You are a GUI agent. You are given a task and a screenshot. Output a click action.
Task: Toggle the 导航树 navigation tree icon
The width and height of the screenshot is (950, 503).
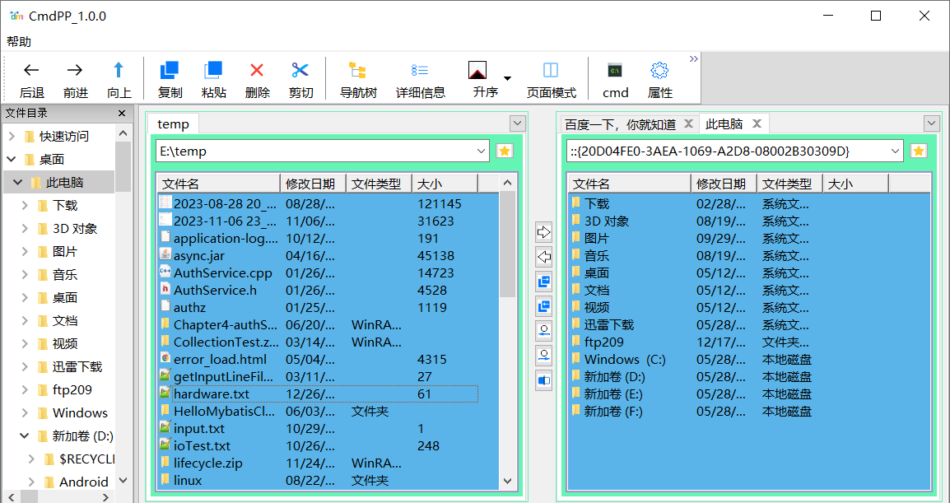(357, 70)
